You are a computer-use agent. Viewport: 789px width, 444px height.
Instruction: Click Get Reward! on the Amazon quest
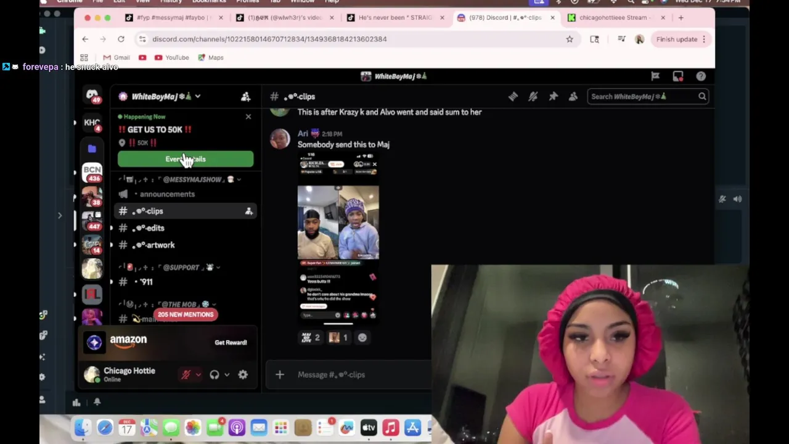pos(231,342)
